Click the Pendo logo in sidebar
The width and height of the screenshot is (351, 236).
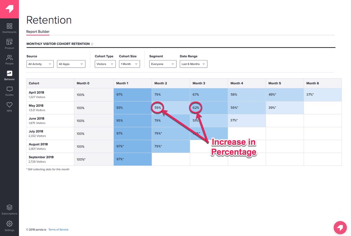tap(9, 9)
